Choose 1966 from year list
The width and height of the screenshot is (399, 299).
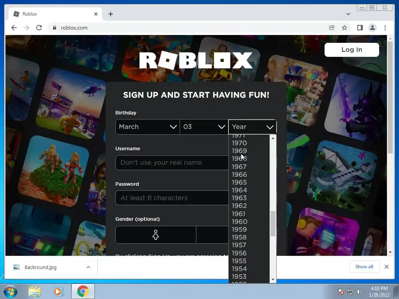[x=249, y=174]
